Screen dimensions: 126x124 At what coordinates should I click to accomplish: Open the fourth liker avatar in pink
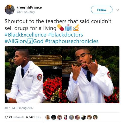[x=66, y=117]
